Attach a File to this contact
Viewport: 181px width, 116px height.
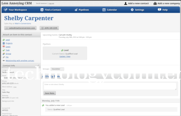[7, 57]
